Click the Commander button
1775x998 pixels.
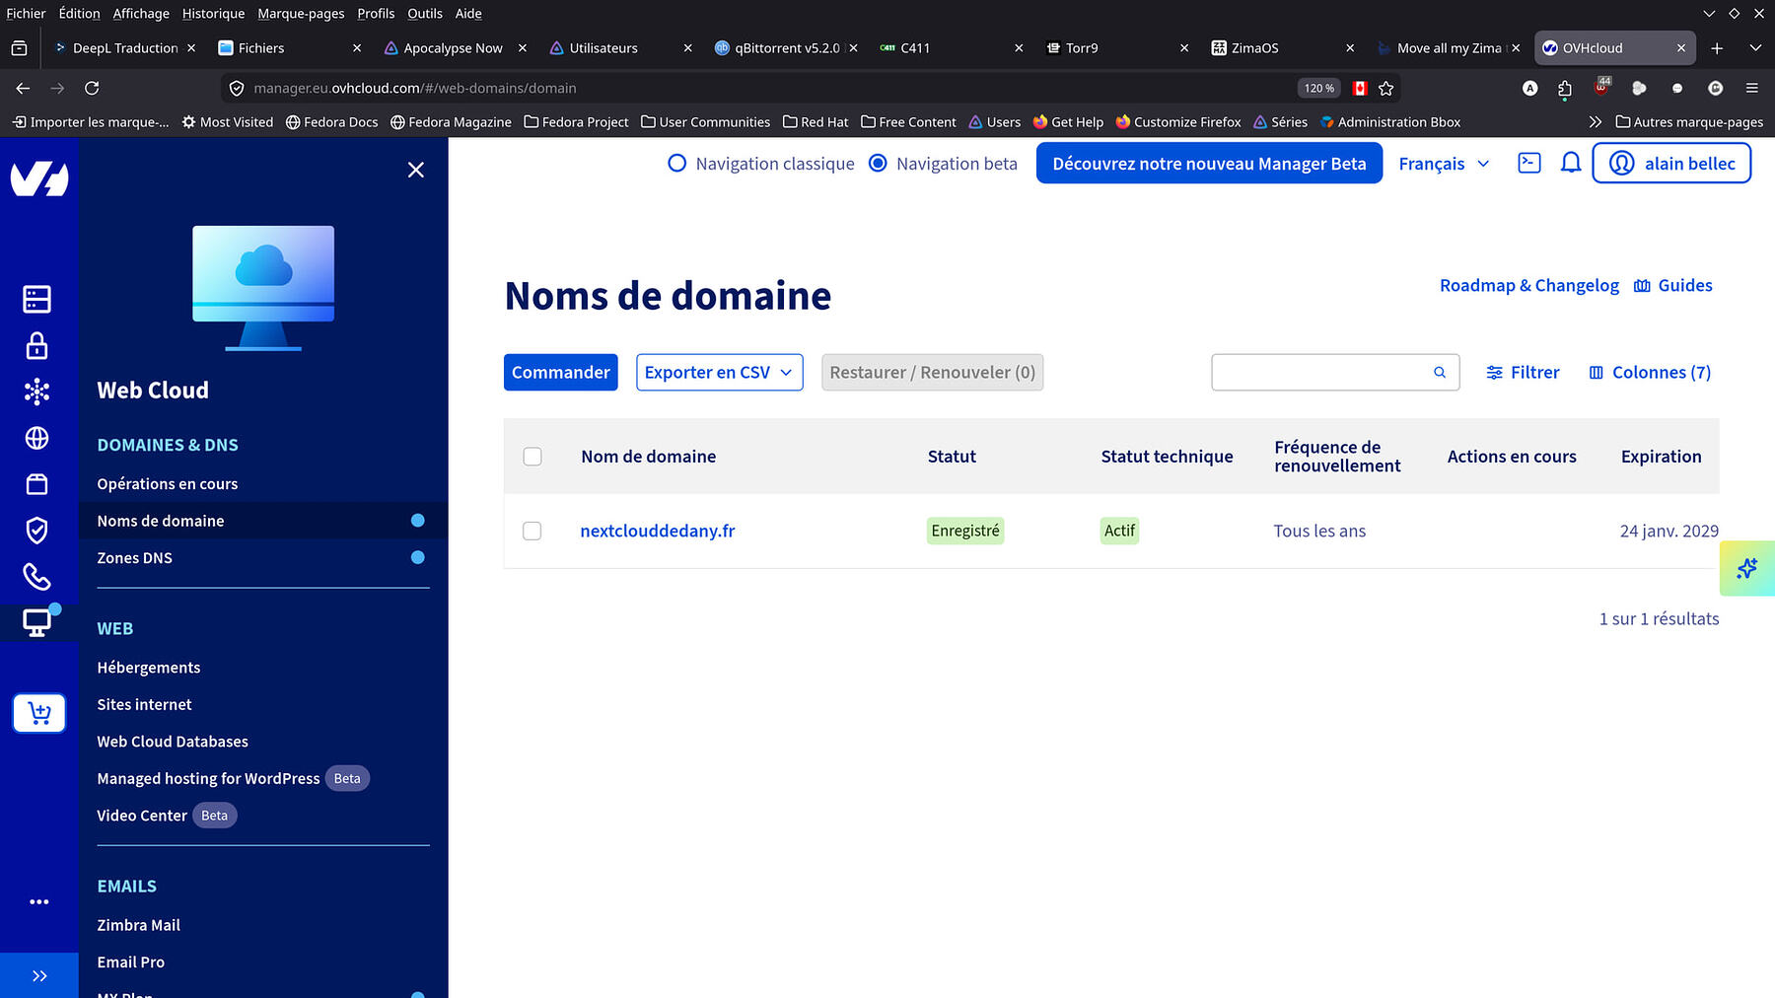tap(561, 372)
